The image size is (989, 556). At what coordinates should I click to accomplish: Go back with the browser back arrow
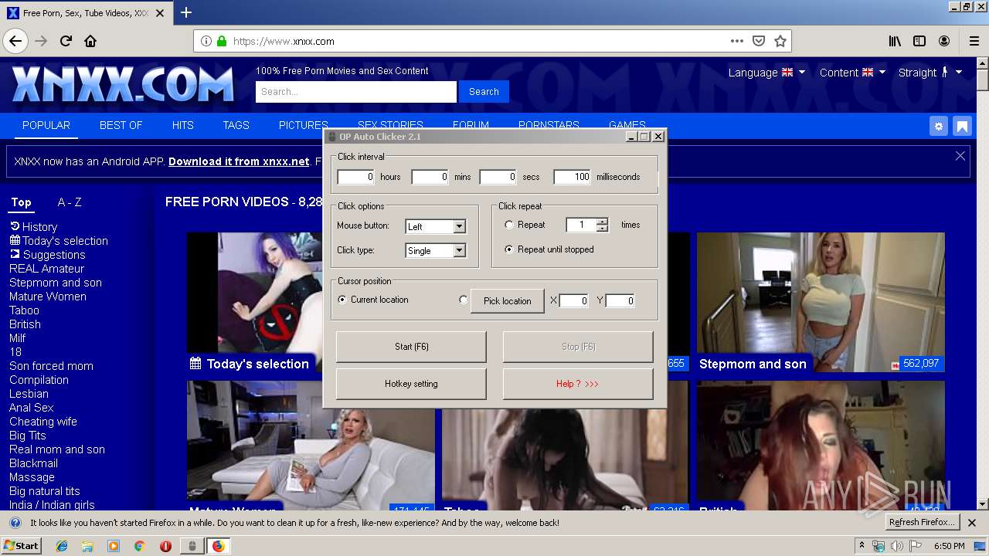pos(15,41)
